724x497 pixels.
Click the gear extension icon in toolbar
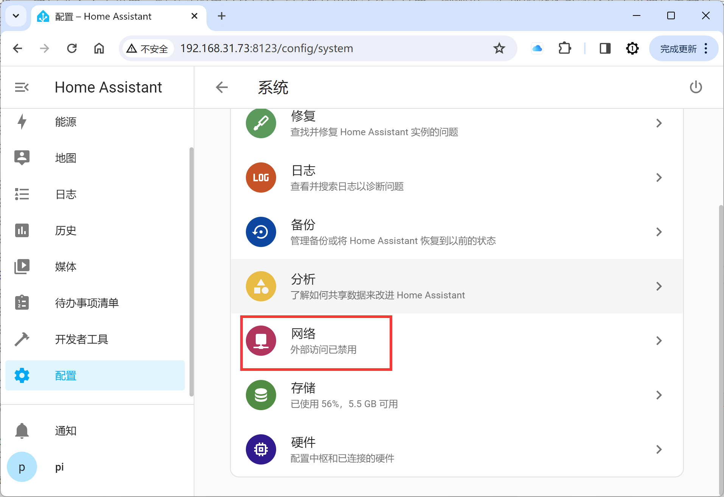pyautogui.click(x=632, y=48)
